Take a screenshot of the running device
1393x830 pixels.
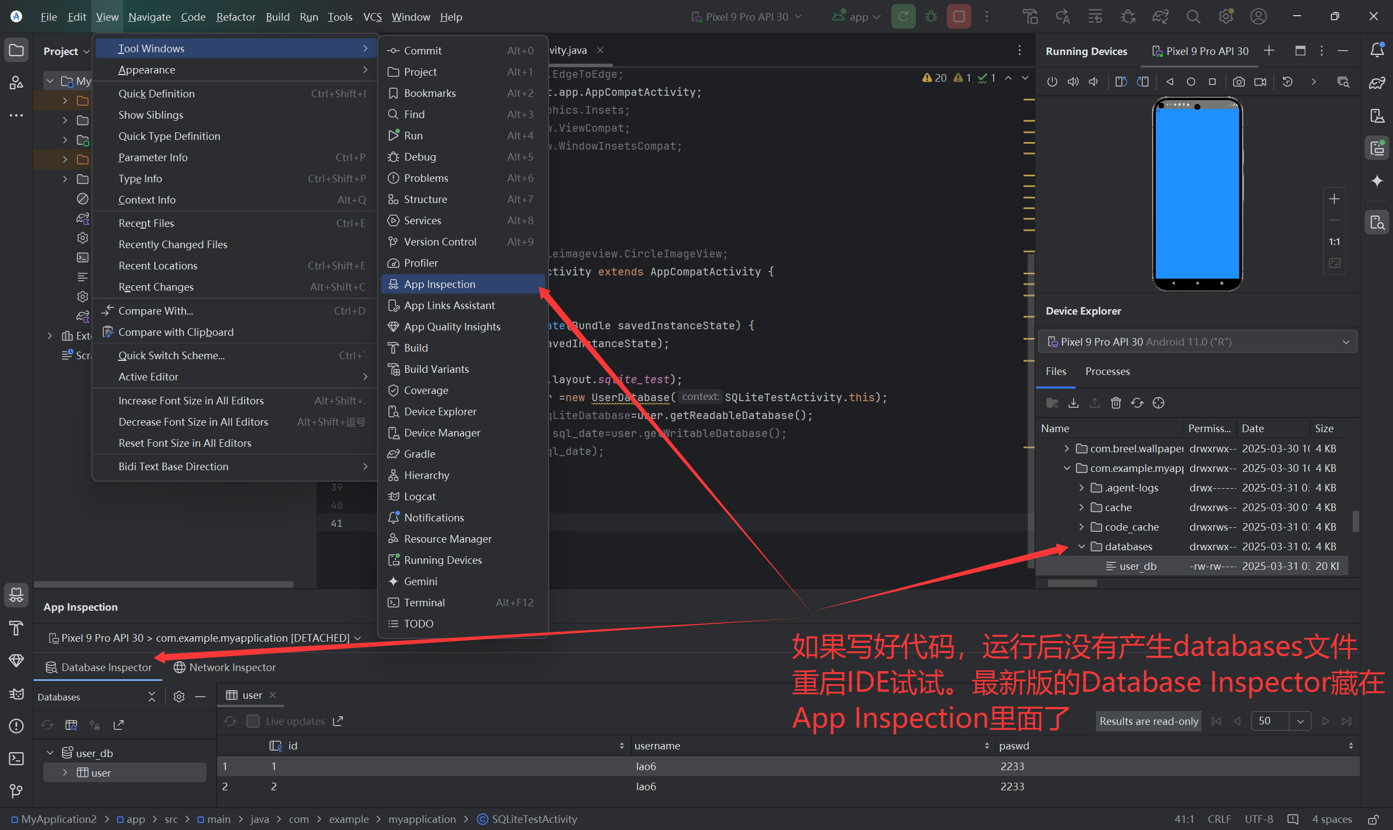[x=1238, y=82]
